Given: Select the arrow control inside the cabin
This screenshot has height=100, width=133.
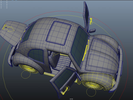Looking at the screenshot, I should coord(56,54).
